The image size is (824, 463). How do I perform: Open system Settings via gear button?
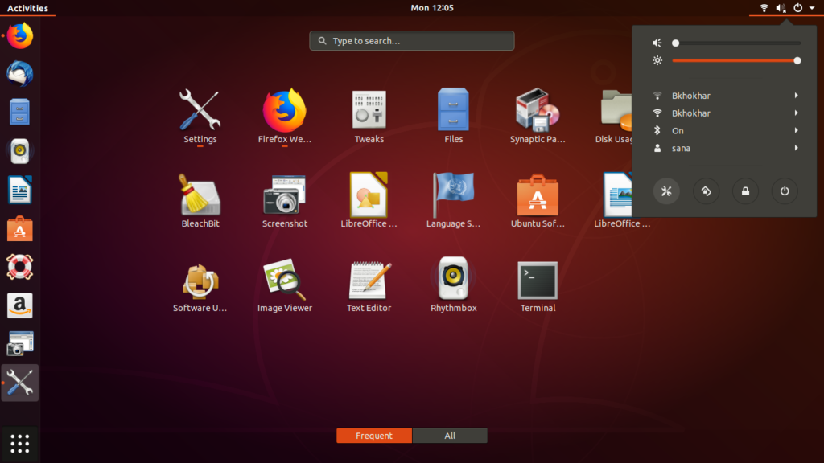(666, 191)
